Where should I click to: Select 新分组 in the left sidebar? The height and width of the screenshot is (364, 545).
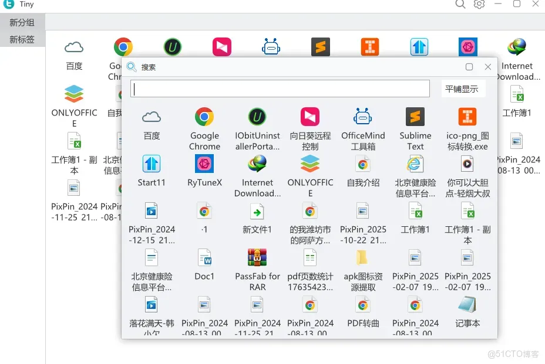[x=22, y=22]
